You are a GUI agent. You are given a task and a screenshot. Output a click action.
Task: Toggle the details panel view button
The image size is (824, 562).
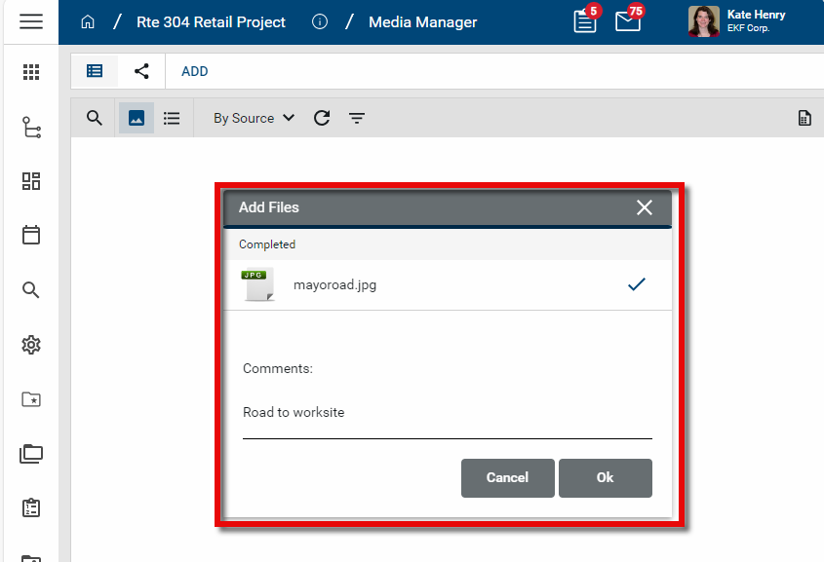pos(95,71)
